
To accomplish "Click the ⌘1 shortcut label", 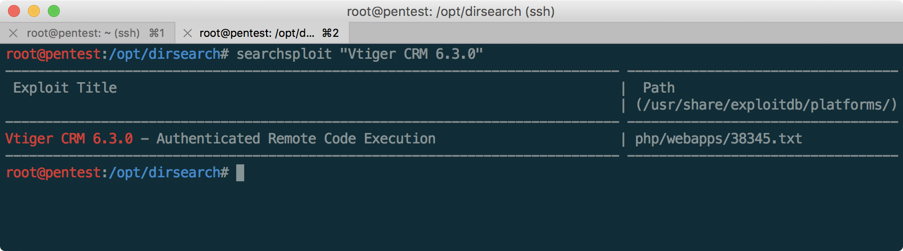I will pyautogui.click(x=156, y=33).
